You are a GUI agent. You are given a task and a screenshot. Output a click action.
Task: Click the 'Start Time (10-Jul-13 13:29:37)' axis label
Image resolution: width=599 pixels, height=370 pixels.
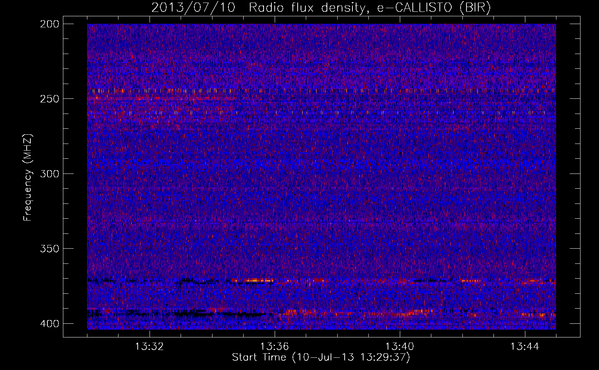click(321, 357)
